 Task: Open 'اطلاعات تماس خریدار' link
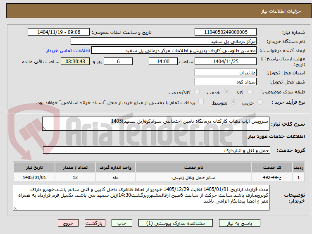click(68, 50)
